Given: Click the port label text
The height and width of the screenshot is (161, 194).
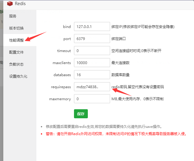Looking at the screenshot, I should click(x=67, y=39).
